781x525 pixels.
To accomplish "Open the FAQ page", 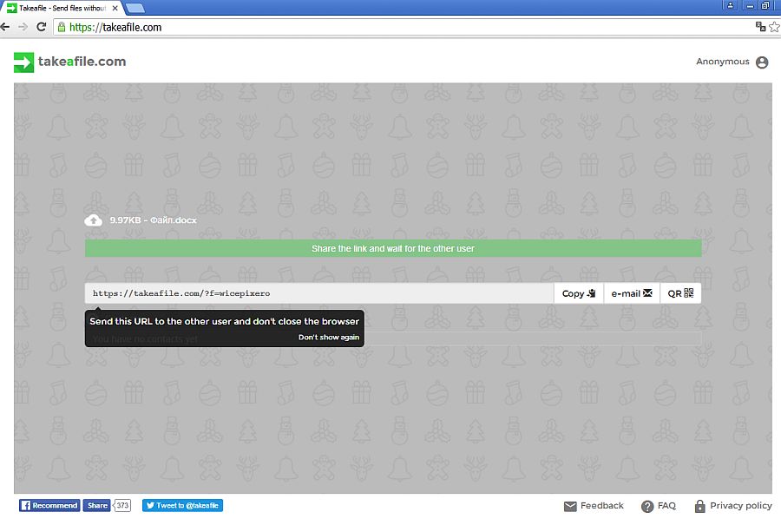I will click(659, 506).
